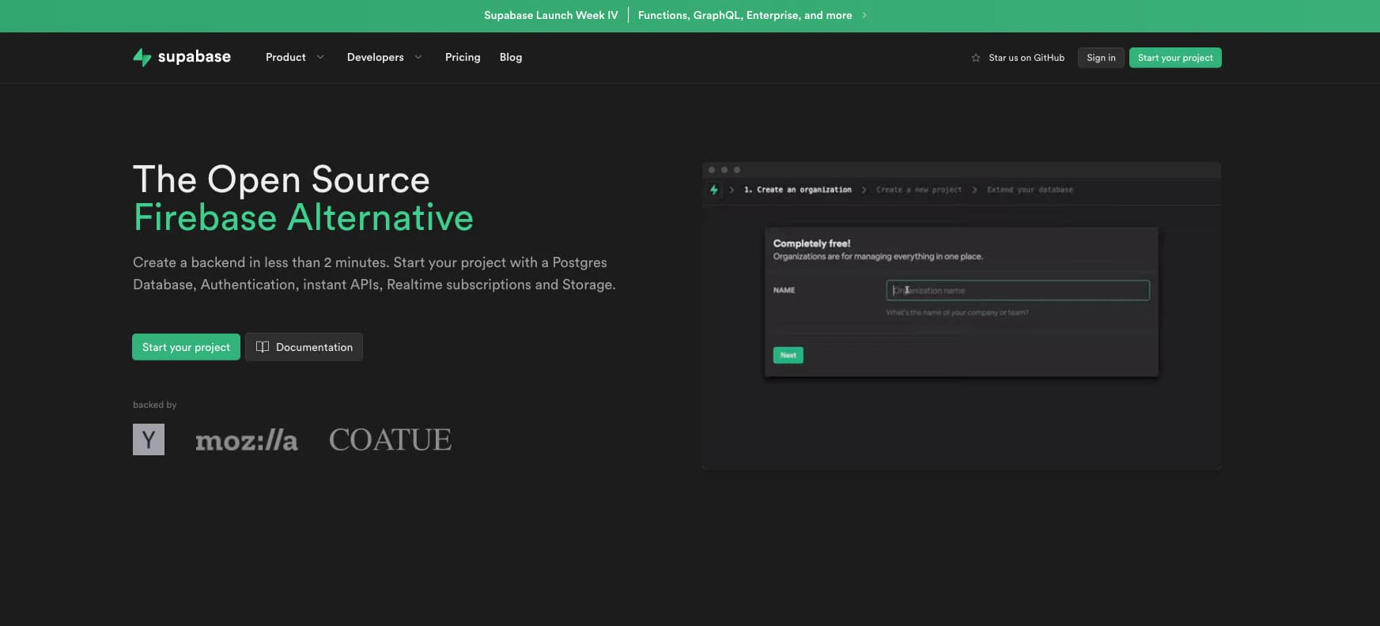This screenshot has width=1380, height=626.
Task: Click the hero Start your project button
Action: [186, 347]
